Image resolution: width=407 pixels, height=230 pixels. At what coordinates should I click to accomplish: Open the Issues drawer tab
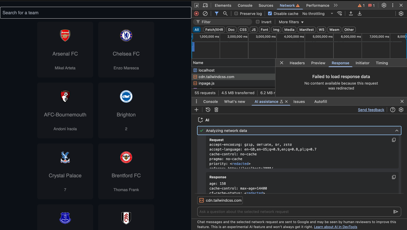pyautogui.click(x=299, y=101)
